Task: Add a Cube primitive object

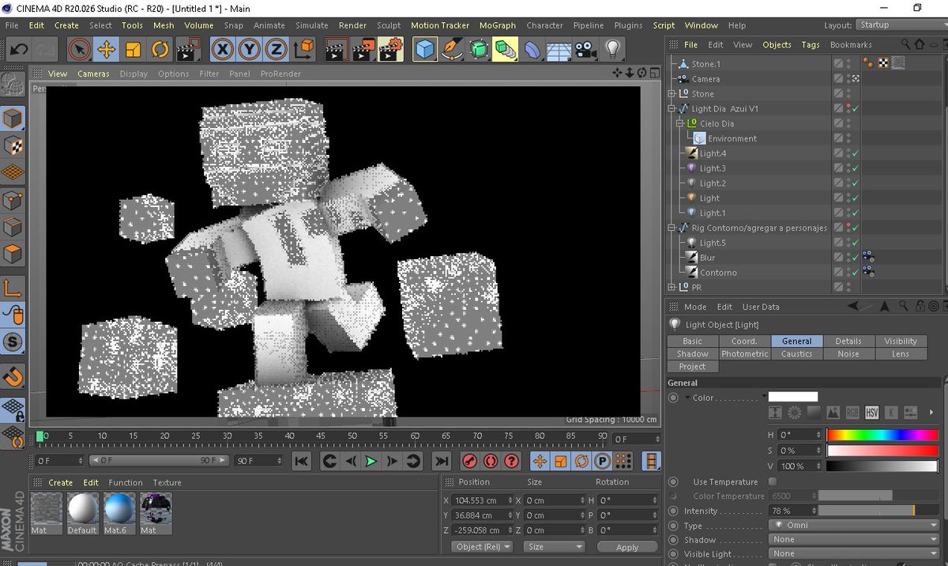Action: pyautogui.click(x=425, y=50)
